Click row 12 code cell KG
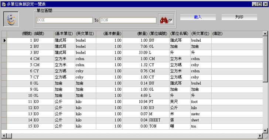Screen dimensions: 269x140 pyautogui.click(x=43, y=108)
